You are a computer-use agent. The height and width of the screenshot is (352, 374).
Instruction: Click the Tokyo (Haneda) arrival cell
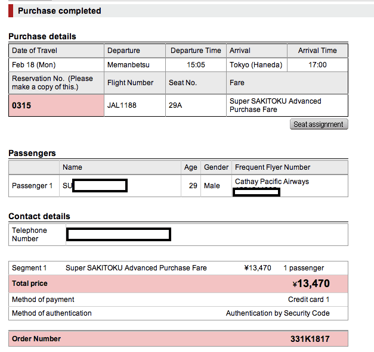click(256, 65)
